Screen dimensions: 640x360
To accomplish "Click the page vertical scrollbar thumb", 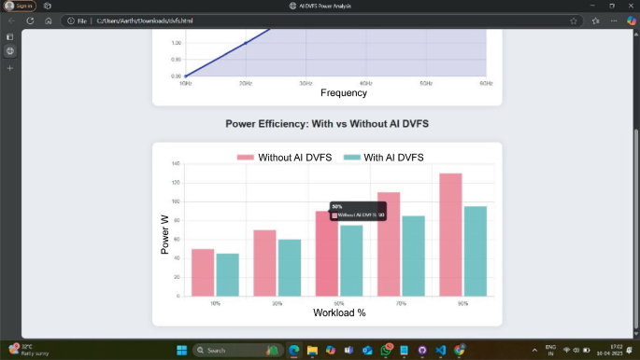I will [x=636, y=228].
